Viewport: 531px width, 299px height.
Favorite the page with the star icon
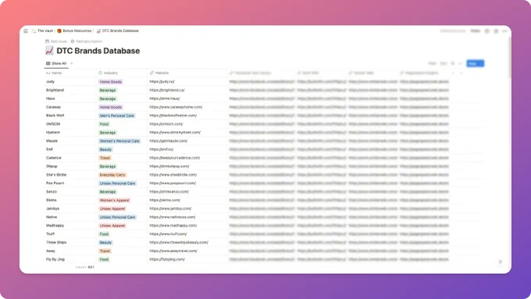(496, 30)
